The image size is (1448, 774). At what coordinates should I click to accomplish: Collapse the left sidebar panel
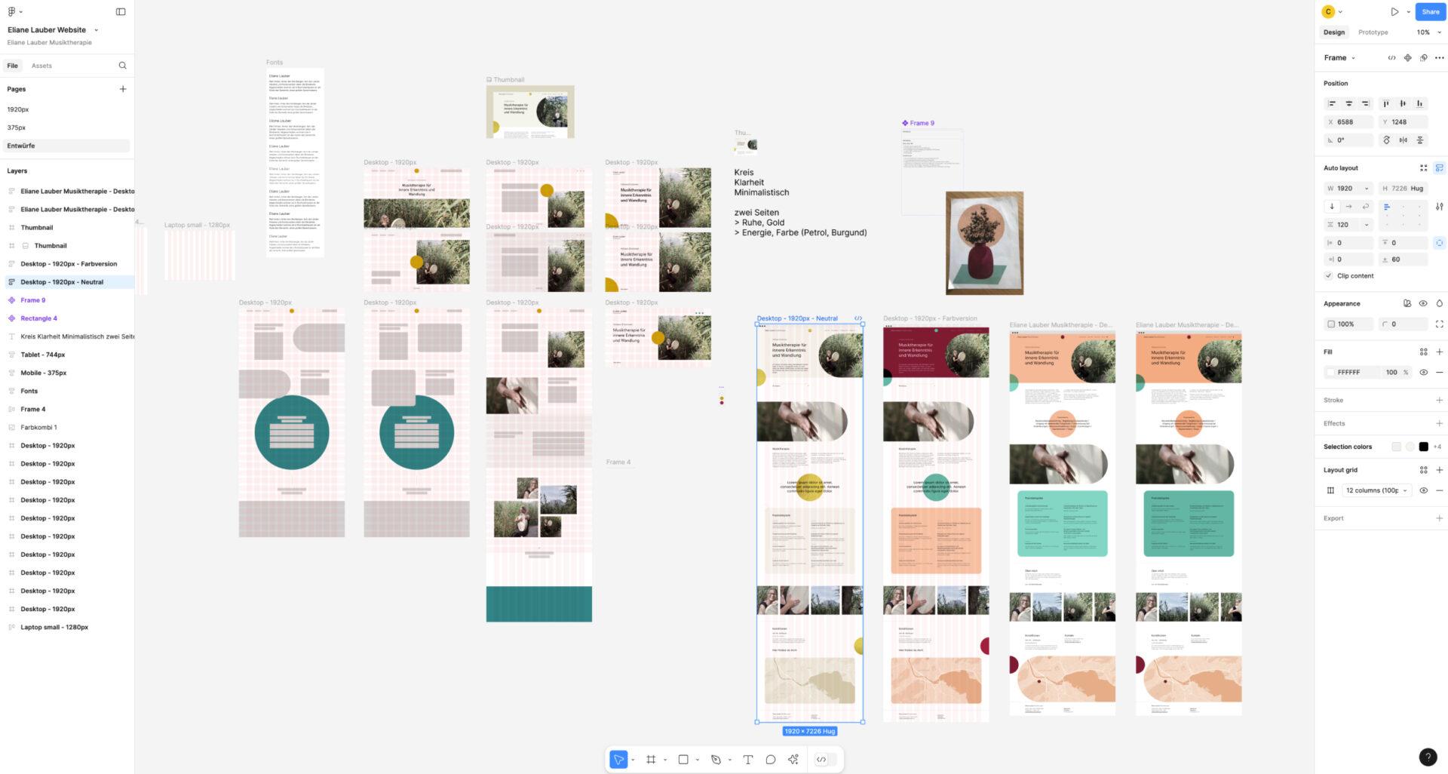tap(121, 12)
